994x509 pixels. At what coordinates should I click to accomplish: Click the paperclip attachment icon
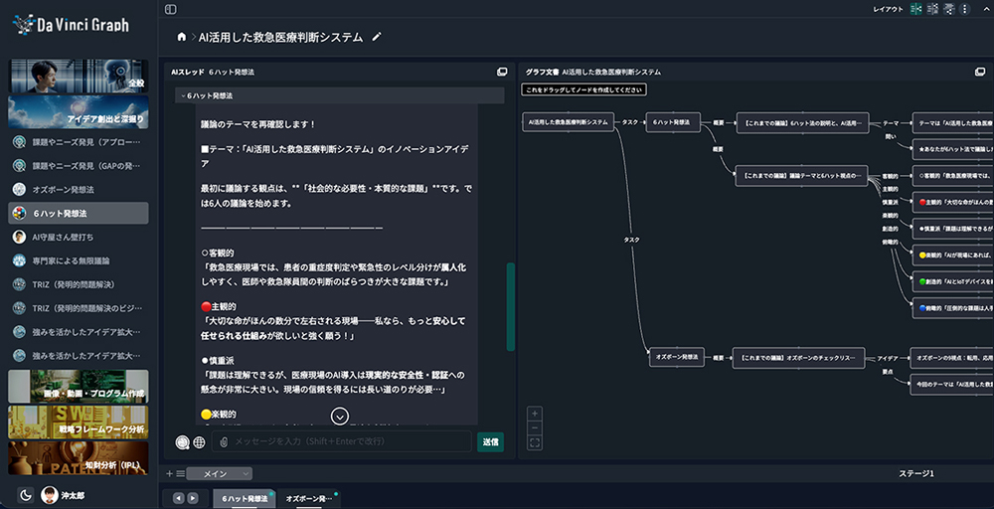pyautogui.click(x=225, y=441)
